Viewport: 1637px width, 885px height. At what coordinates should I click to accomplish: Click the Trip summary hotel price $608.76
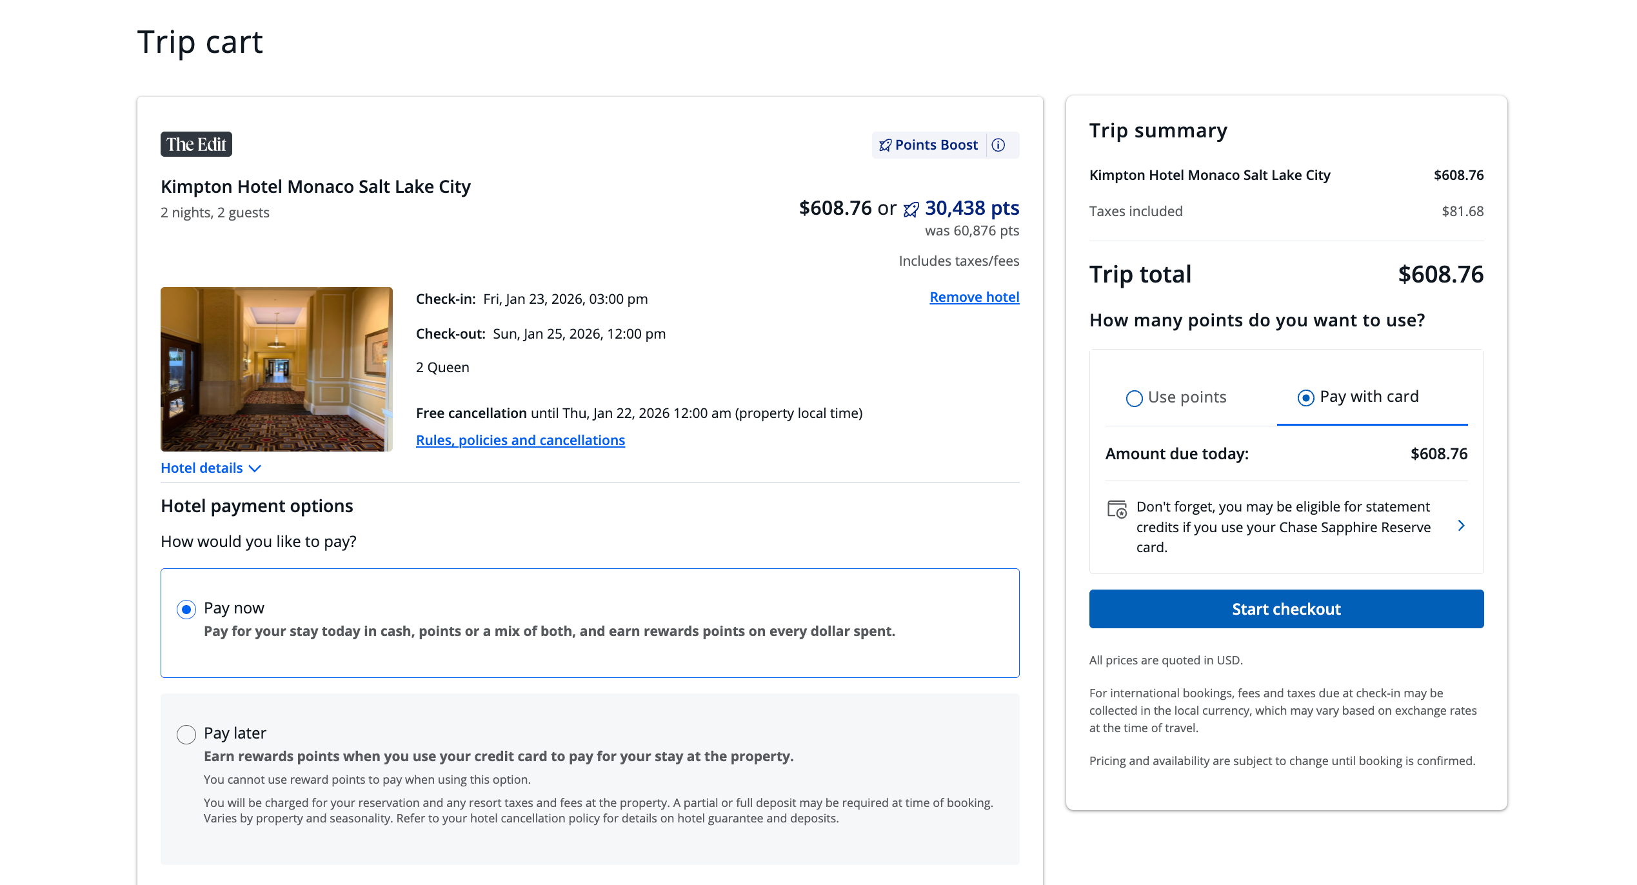pos(1458,175)
